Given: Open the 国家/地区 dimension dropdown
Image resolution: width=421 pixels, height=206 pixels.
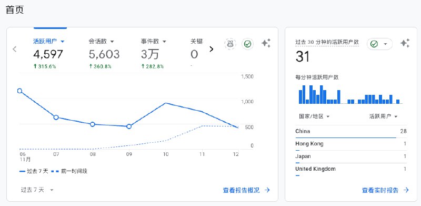Looking at the screenshot, I should [314, 116].
